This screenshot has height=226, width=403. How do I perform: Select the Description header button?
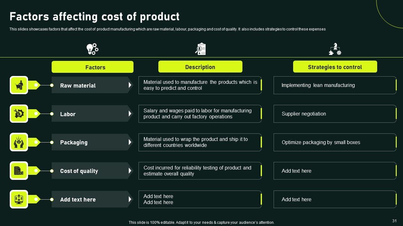(x=200, y=67)
